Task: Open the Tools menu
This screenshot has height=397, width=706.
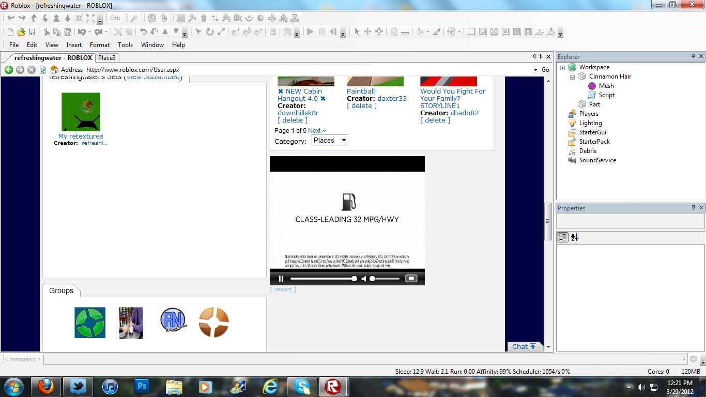Action: 125,45
